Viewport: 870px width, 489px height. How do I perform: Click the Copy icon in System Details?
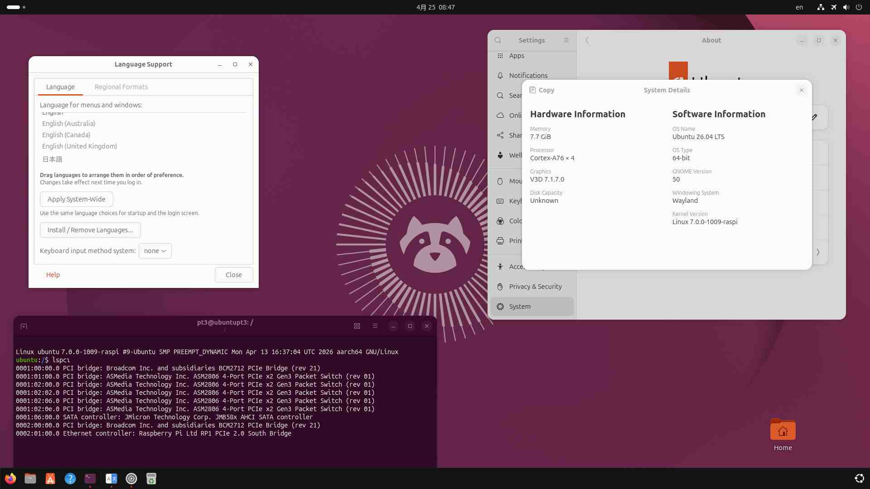pos(533,90)
